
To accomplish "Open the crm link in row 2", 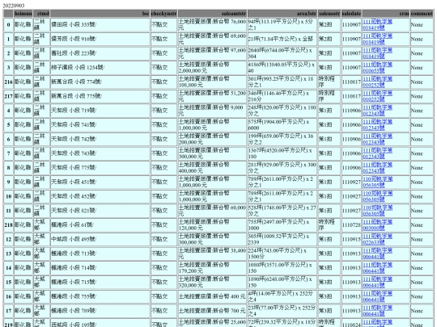I will [x=377, y=53].
